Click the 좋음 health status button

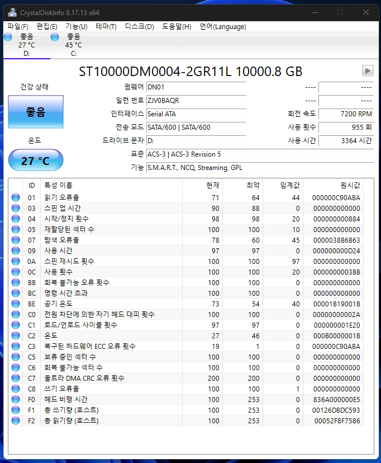(x=36, y=112)
